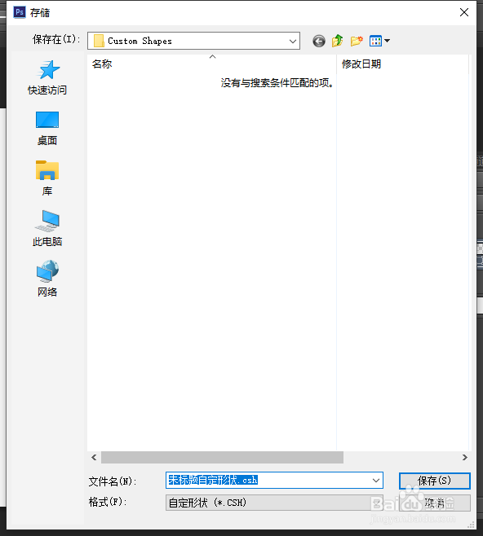This screenshot has height=536, width=483.
Task: Expand the Custom Shapes save-in dropdown
Action: (x=293, y=41)
